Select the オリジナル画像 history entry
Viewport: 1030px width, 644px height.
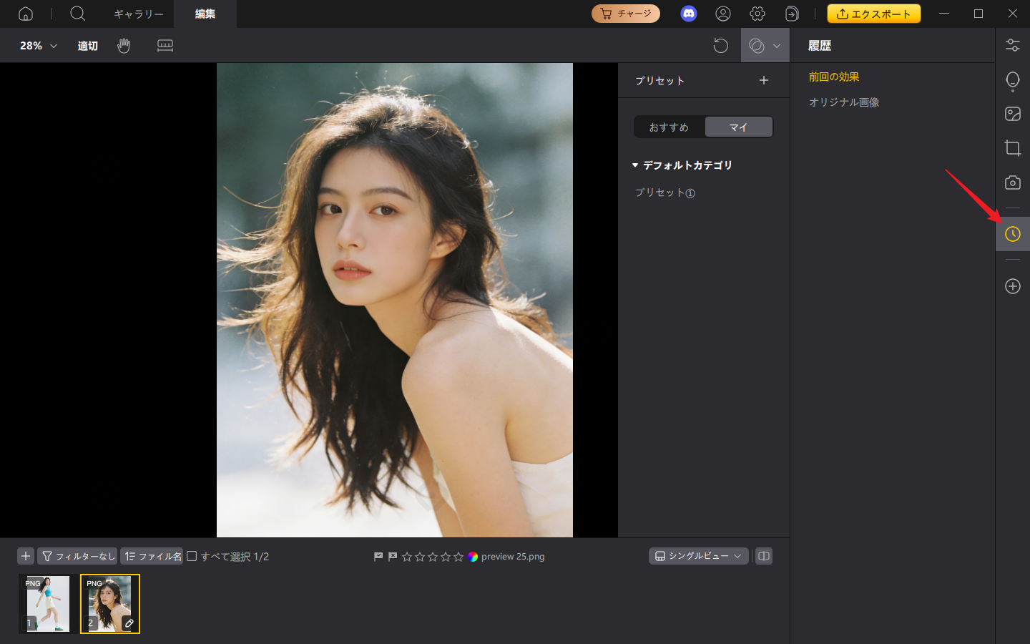pyautogui.click(x=843, y=102)
